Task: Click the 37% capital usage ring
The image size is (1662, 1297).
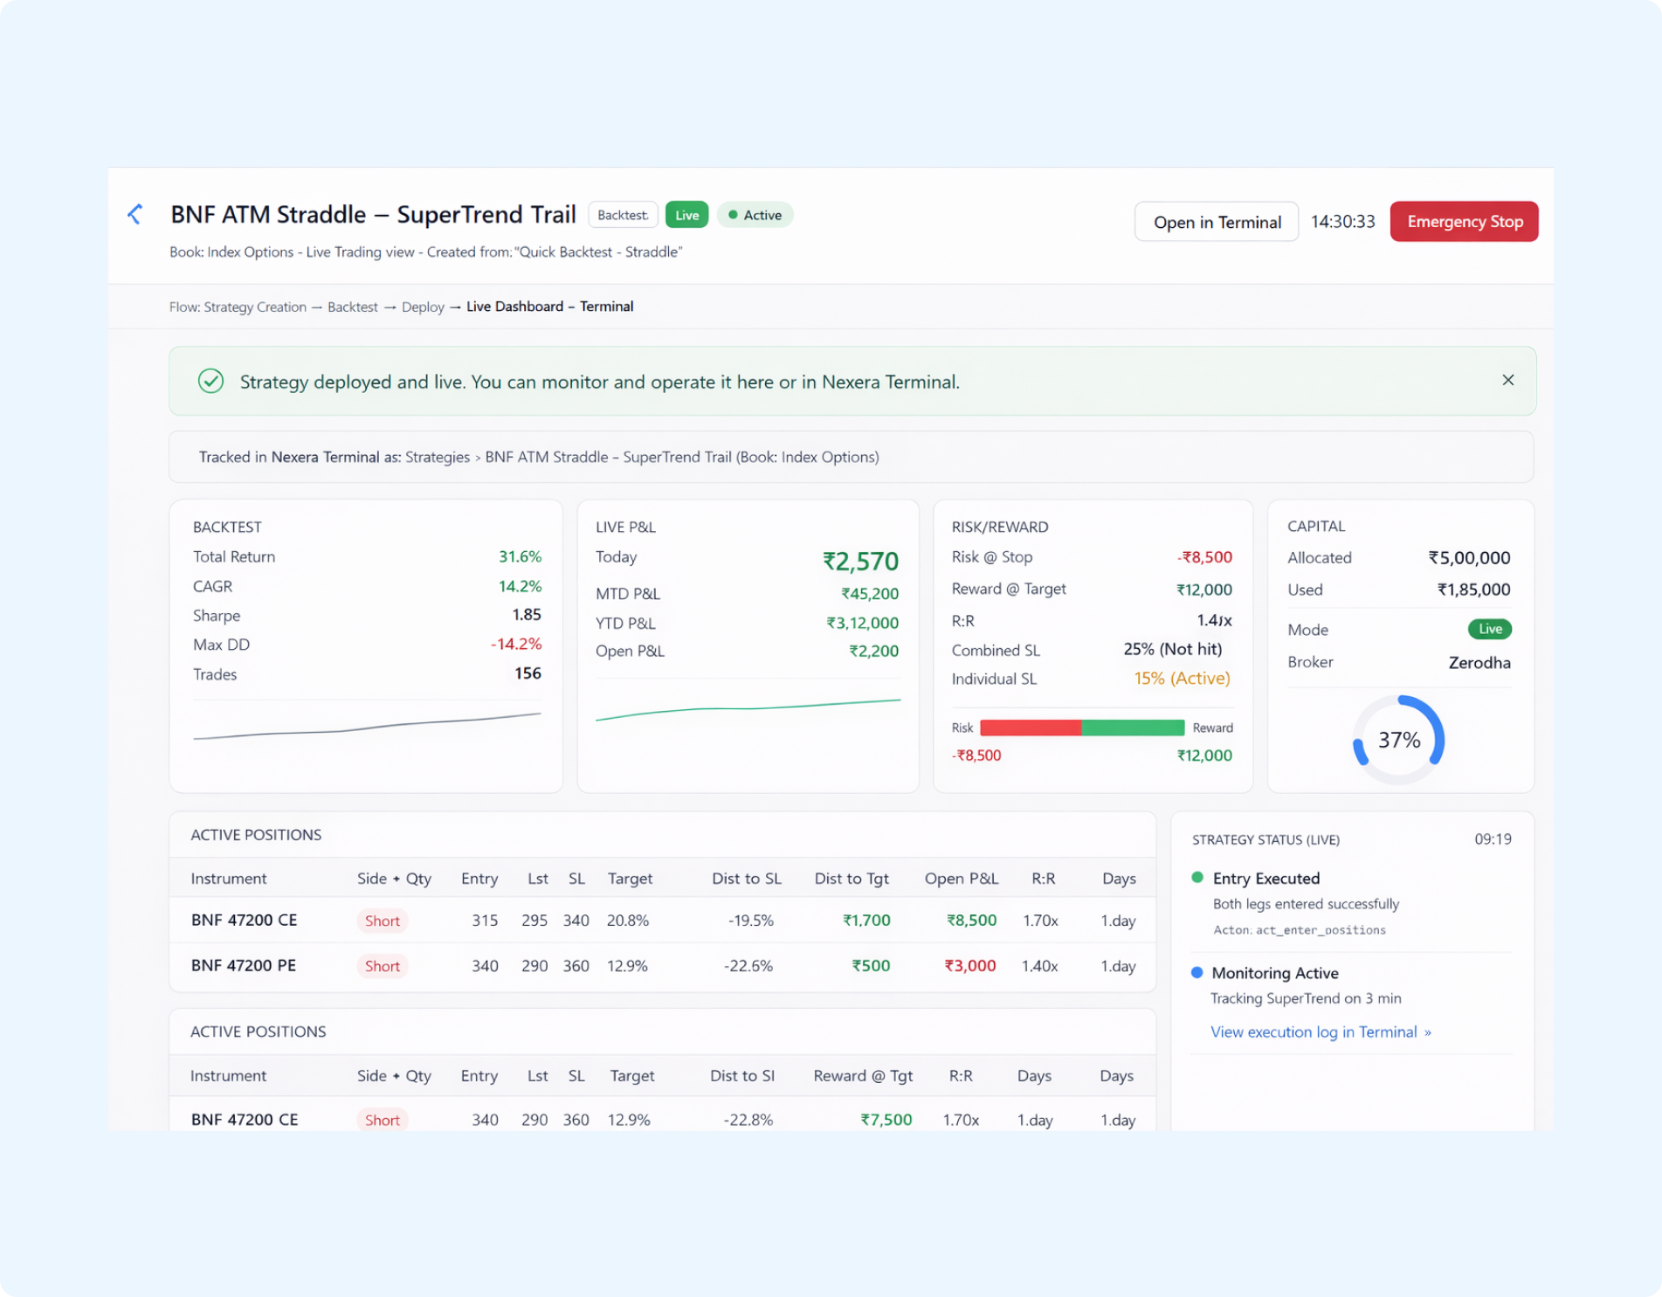Action: (x=1398, y=740)
